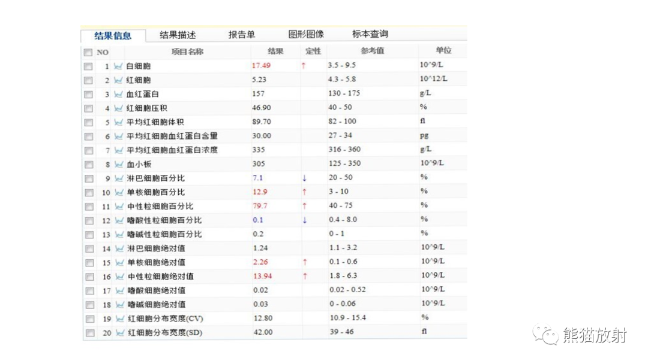Open trend chart icon for 中性粒细胞百分比 row

point(119,206)
